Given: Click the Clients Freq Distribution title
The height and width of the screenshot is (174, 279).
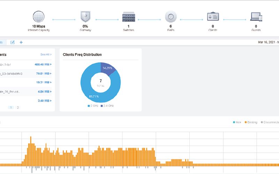Looking at the screenshot, I should click(82, 55).
